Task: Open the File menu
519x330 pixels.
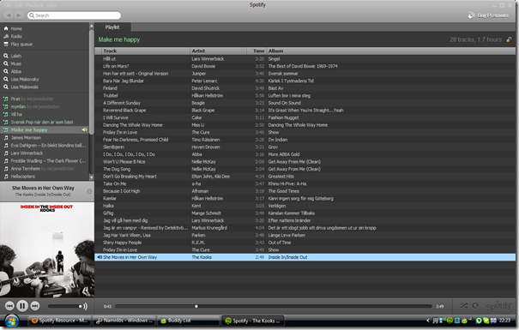Action: (x=8, y=5)
